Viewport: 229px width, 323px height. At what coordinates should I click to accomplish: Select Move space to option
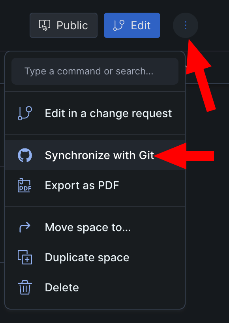(x=88, y=227)
